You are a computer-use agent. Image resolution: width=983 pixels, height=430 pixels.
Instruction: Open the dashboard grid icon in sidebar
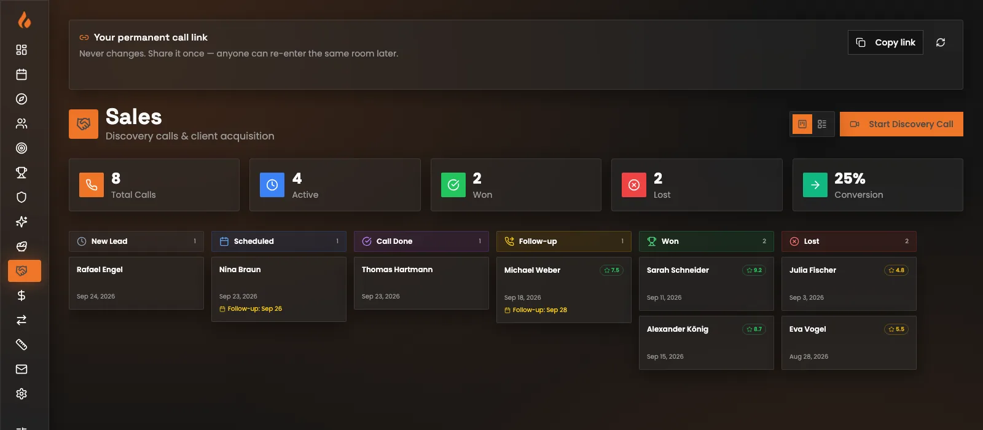pos(22,50)
